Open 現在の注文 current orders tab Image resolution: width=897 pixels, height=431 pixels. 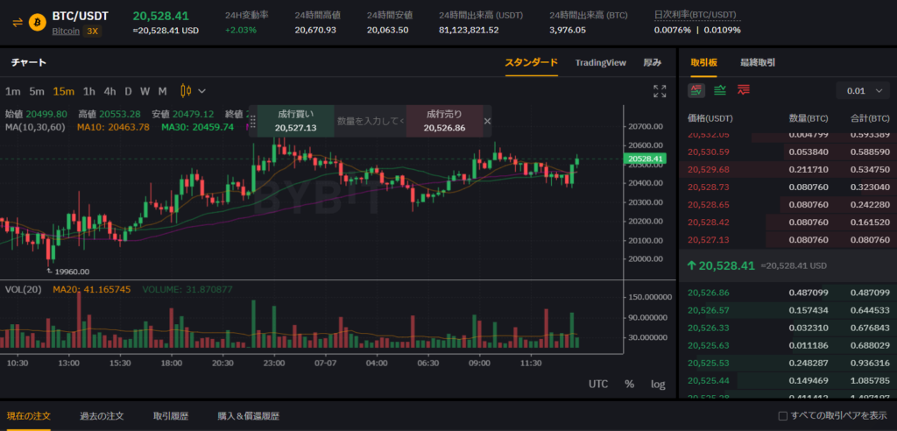[29, 415]
